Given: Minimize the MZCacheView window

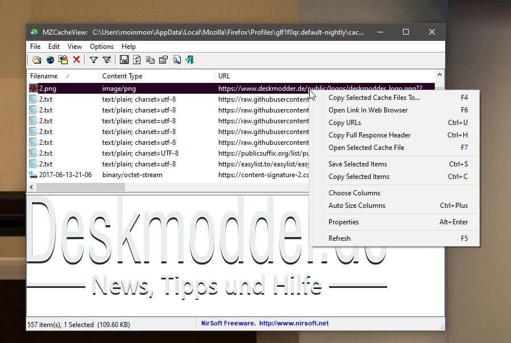Looking at the screenshot, I should point(380,32).
